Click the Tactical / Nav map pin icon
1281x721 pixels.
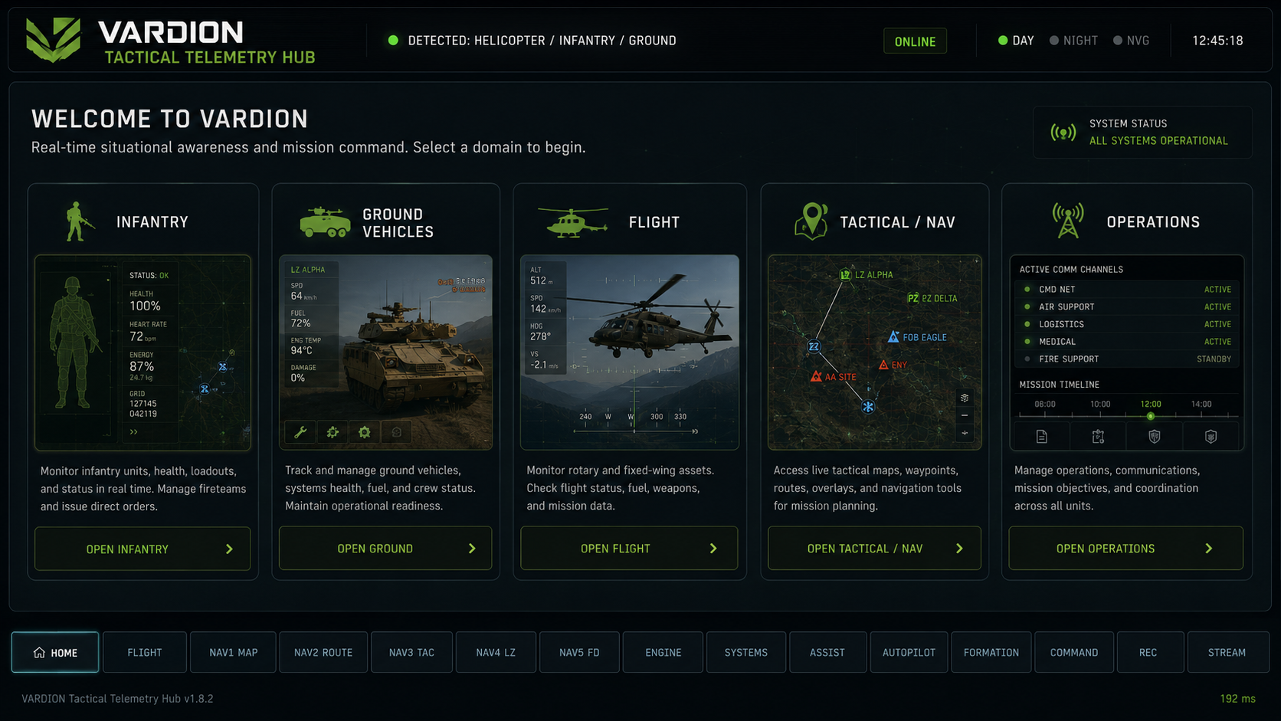point(811,221)
